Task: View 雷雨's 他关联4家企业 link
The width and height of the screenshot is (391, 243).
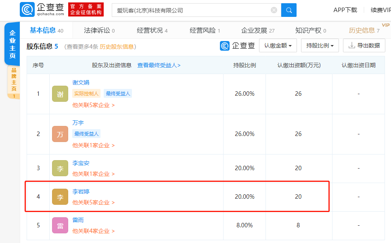Action: coord(94,231)
